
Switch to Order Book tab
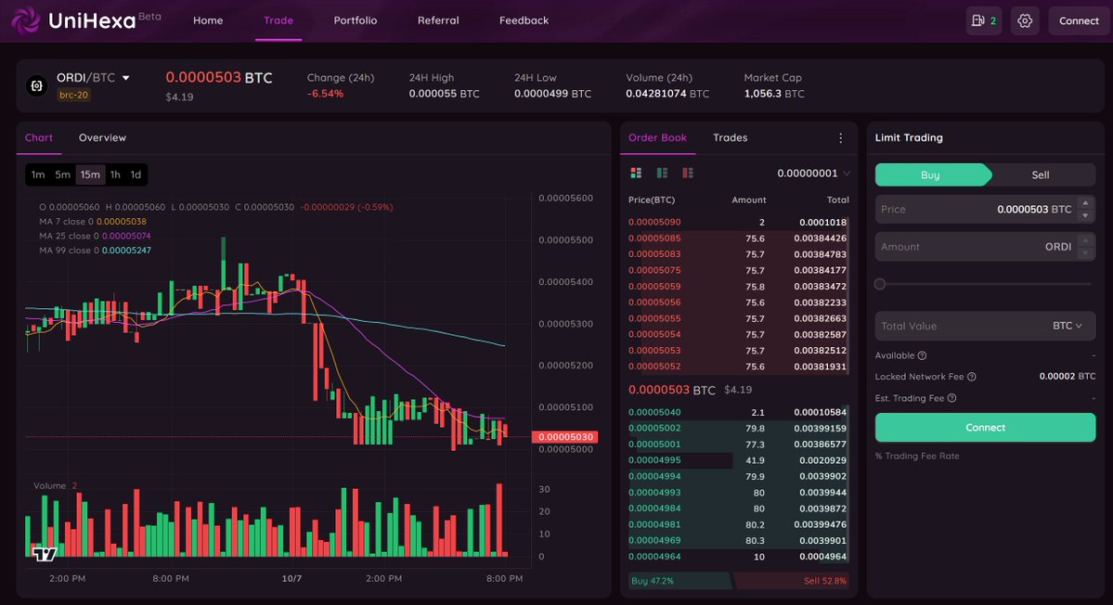coord(657,137)
